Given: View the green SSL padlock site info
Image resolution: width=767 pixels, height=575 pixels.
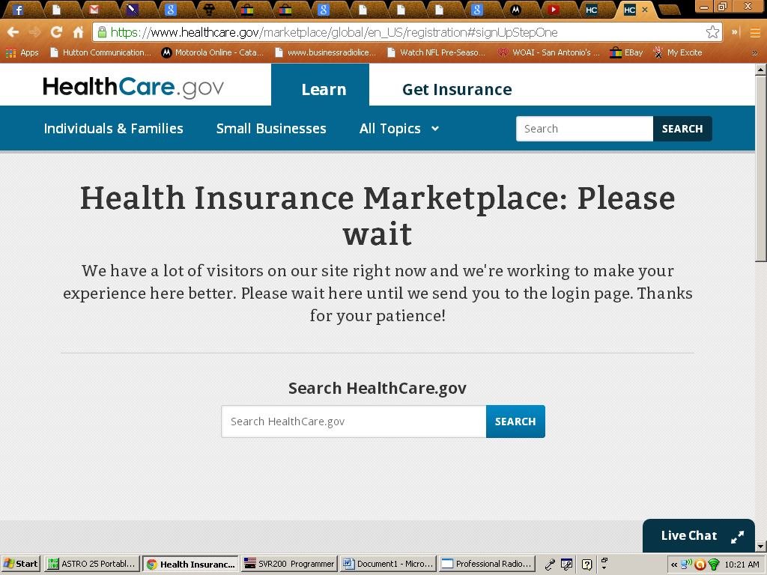Looking at the screenshot, I should pyautogui.click(x=102, y=32).
